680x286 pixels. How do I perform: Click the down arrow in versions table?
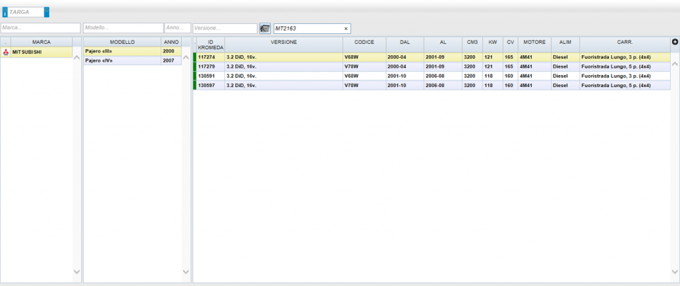[x=675, y=271]
